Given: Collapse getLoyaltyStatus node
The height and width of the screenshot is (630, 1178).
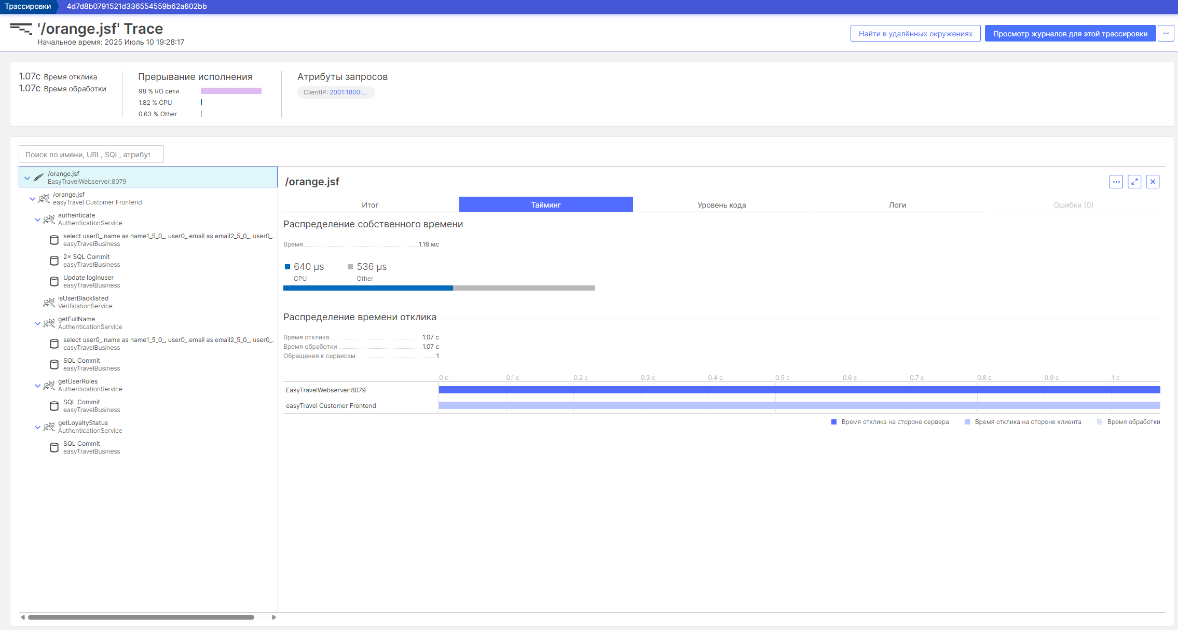Looking at the screenshot, I should (37, 427).
